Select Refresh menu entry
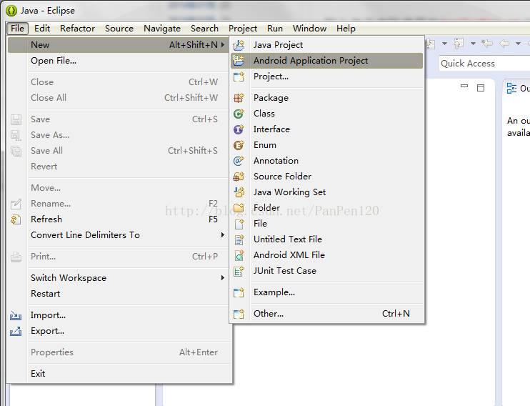Viewport: 530px width, 406px height. 119,219
